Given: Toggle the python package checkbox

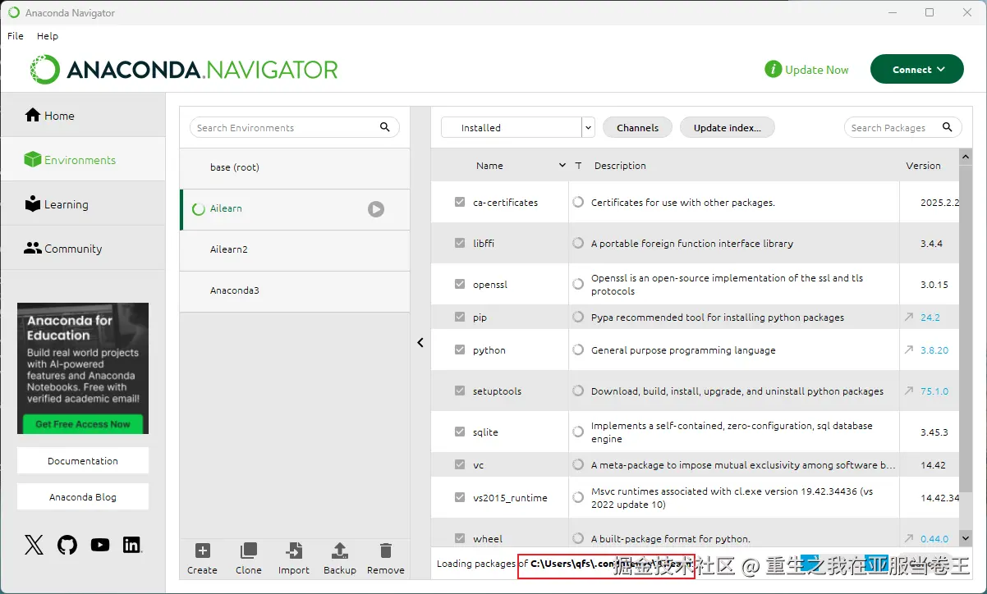Looking at the screenshot, I should (x=460, y=350).
